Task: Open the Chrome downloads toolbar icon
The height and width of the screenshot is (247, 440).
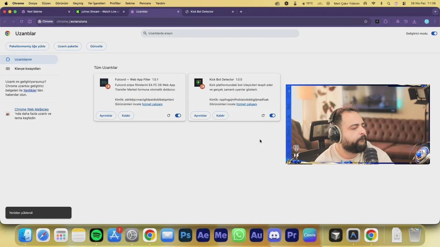Action: (x=414, y=21)
